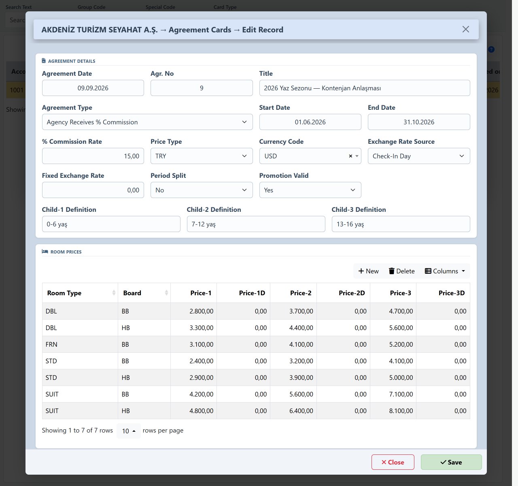Click the red Close button

coord(393,462)
